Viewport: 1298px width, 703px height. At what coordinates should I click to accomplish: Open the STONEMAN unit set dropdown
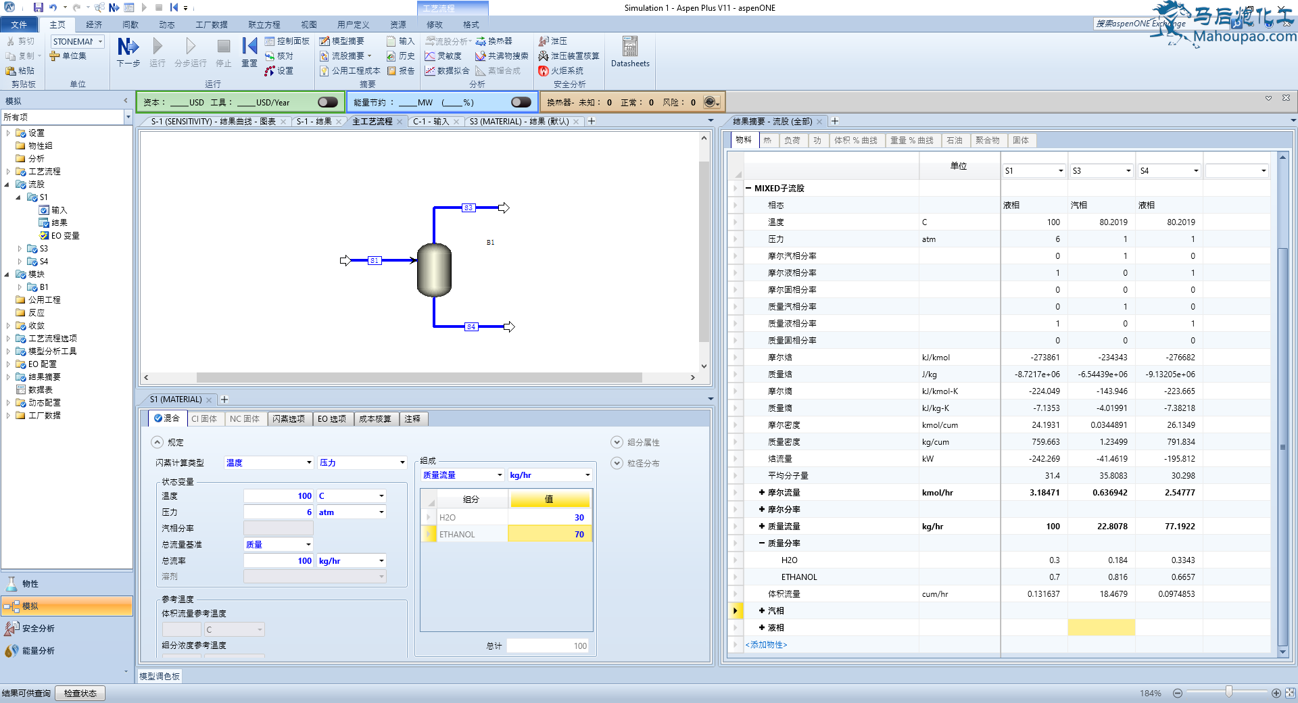(x=101, y=41)
